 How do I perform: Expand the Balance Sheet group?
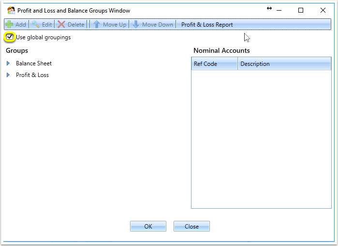(x=8, y=63)
